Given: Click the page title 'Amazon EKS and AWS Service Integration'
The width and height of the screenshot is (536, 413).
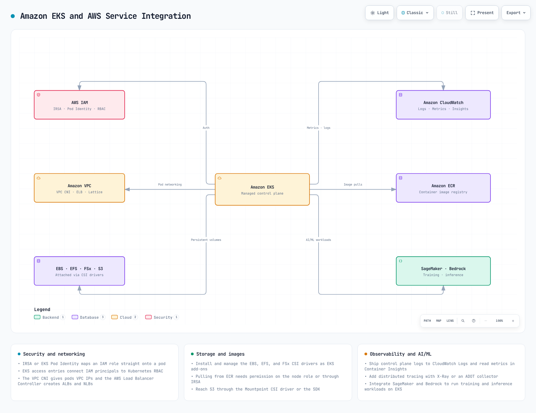Looking at the screenshot, I should click(x=106, y=16).
